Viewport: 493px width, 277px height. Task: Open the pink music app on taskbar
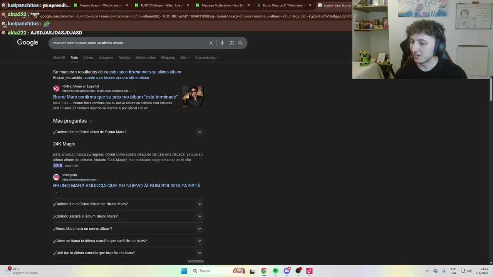pyautogui.click(x=309, y=271)
